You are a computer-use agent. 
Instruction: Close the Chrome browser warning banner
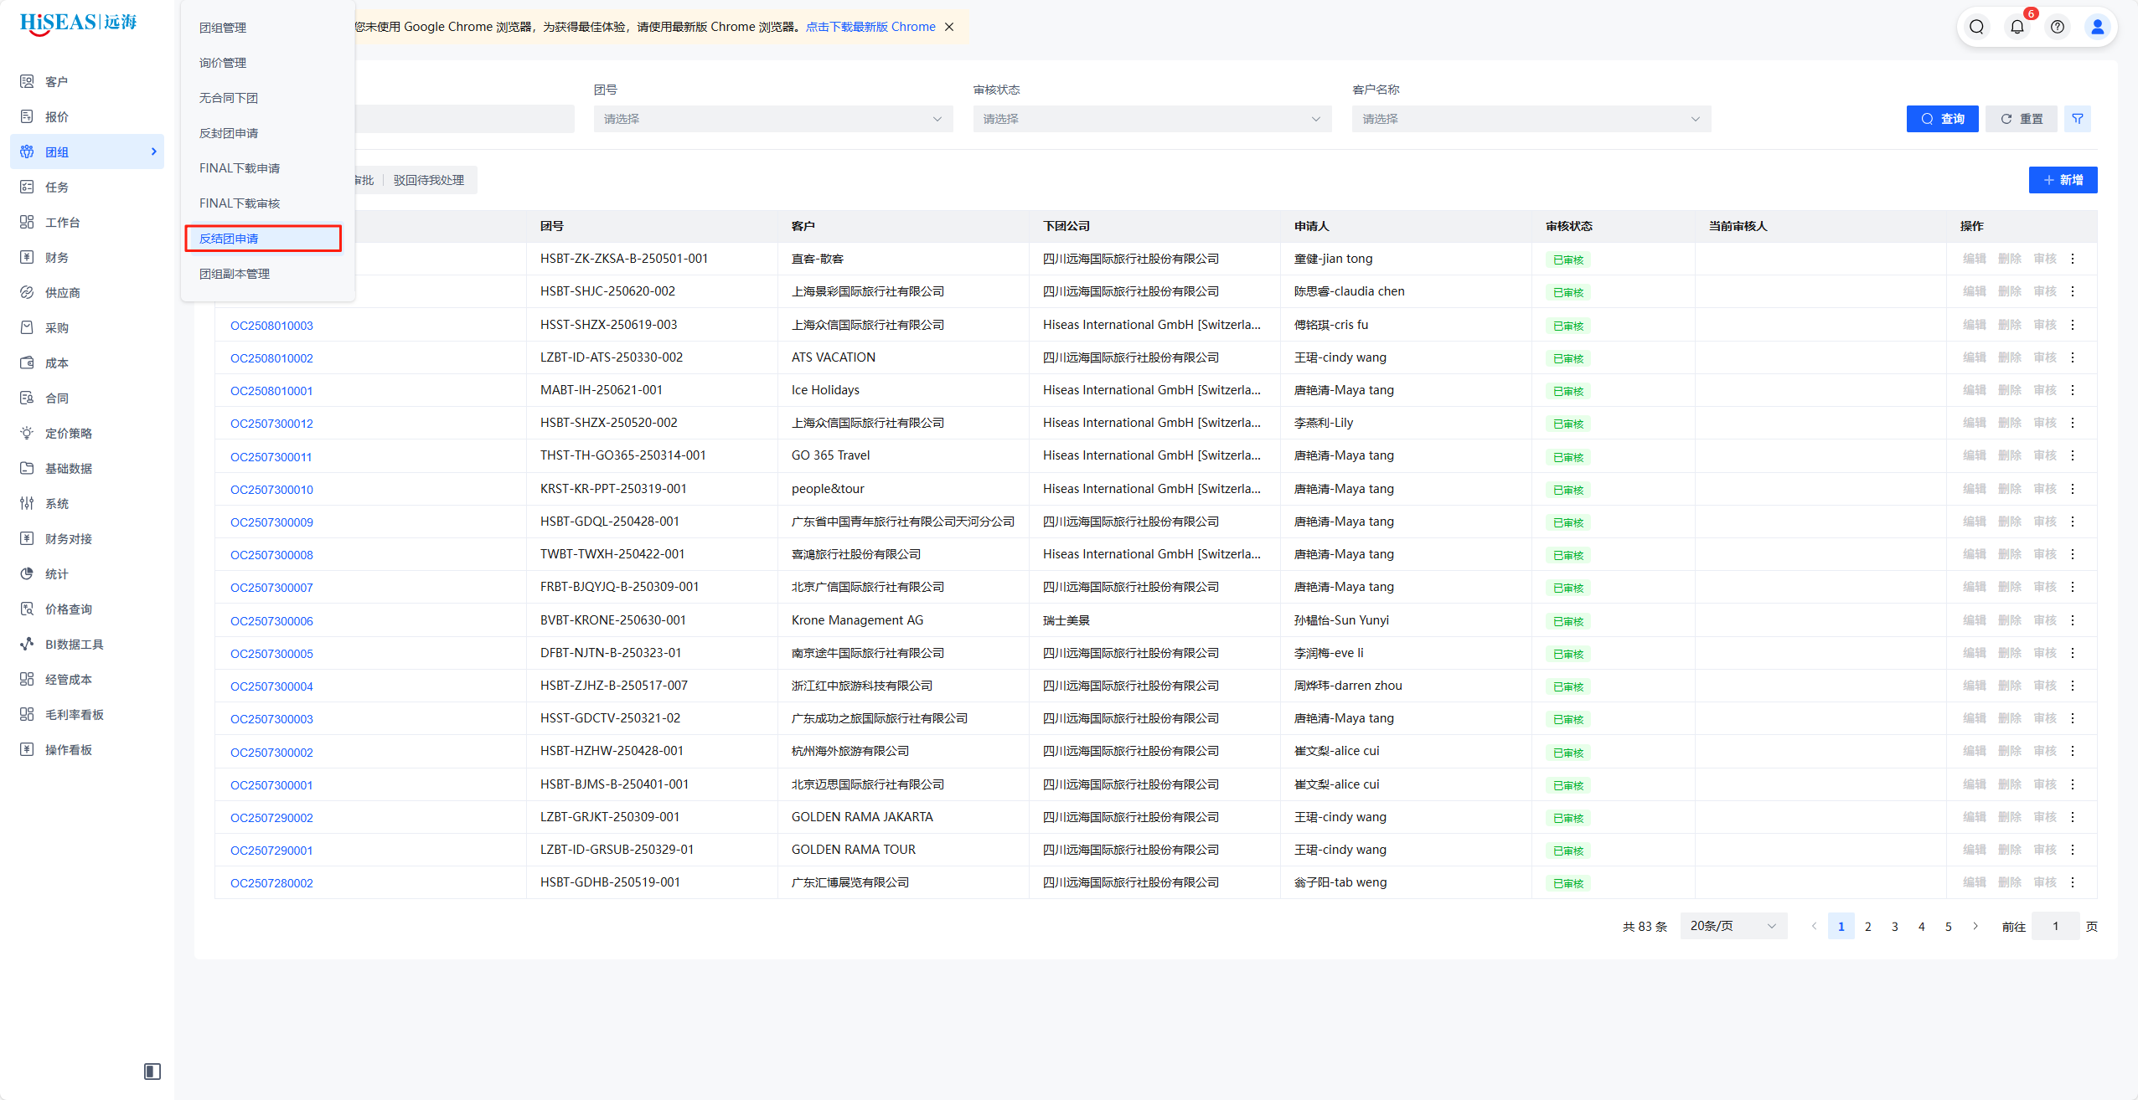pos(949,27)
